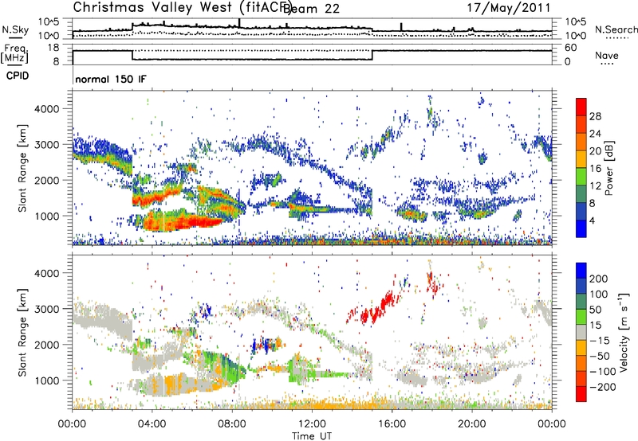Select the 'CPID' row label

[x=18, y=76]
